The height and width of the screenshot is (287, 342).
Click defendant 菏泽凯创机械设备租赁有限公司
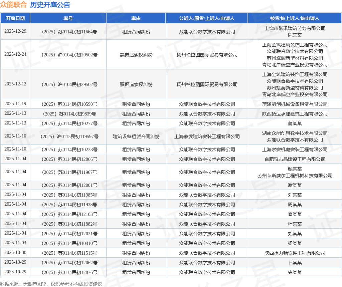pyautogui.click(x=295, y=104)
